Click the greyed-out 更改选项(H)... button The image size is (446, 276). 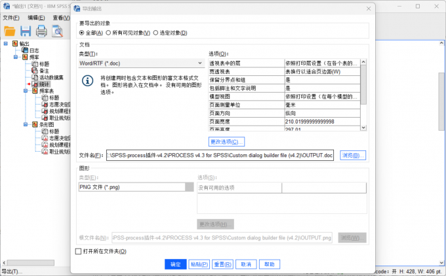(215, 224)
